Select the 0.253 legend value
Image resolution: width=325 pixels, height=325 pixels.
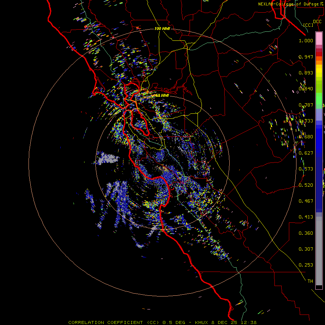(306, 265)
